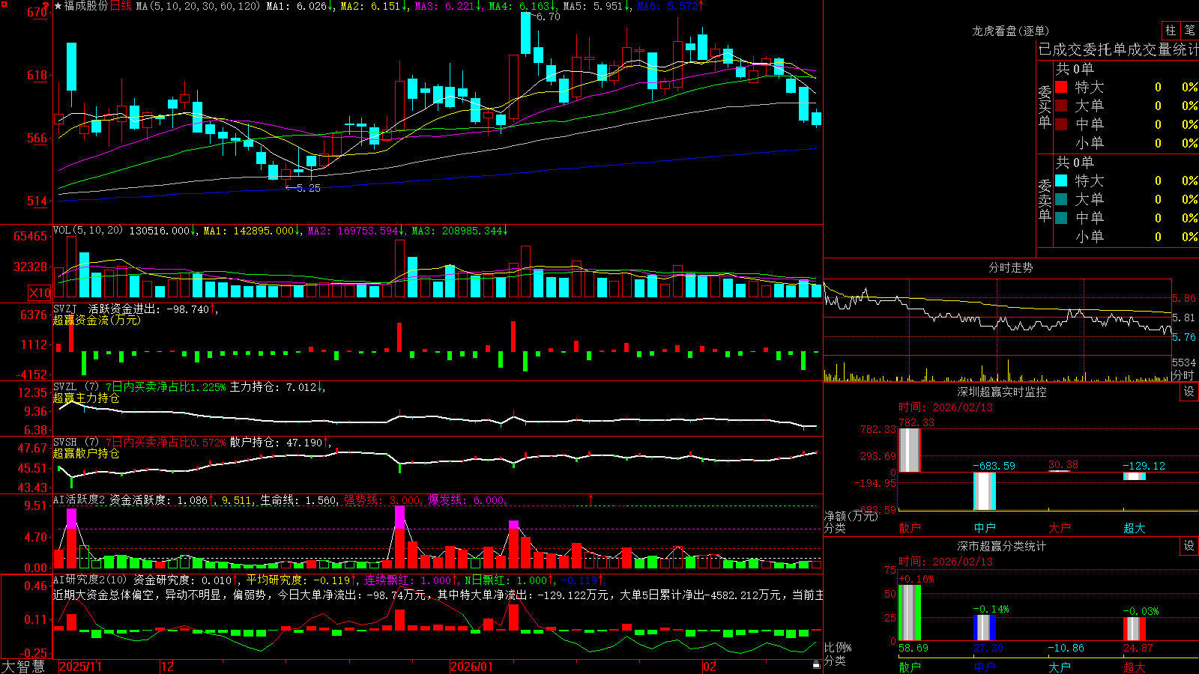The height and width of the screenshot is (674, 1199).
Task: Click the dark red 中单 swatch under 委买单
Action: [x=1061, y=124]
